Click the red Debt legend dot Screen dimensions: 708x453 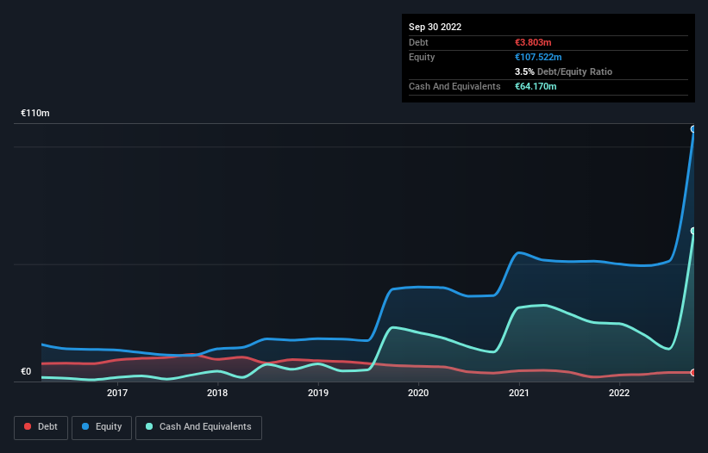pyautogui.click(x=28, y=426)
